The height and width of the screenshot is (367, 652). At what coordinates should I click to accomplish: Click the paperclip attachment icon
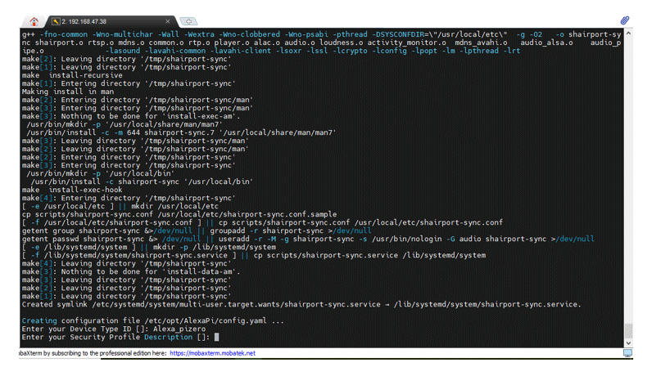[624, 20]
